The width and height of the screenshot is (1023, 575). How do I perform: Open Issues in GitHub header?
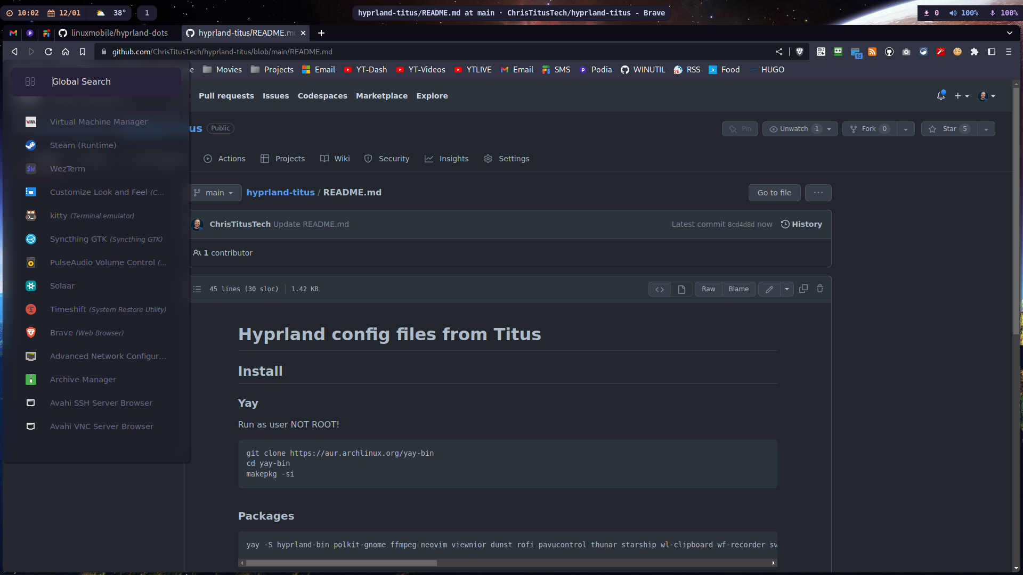275,96
